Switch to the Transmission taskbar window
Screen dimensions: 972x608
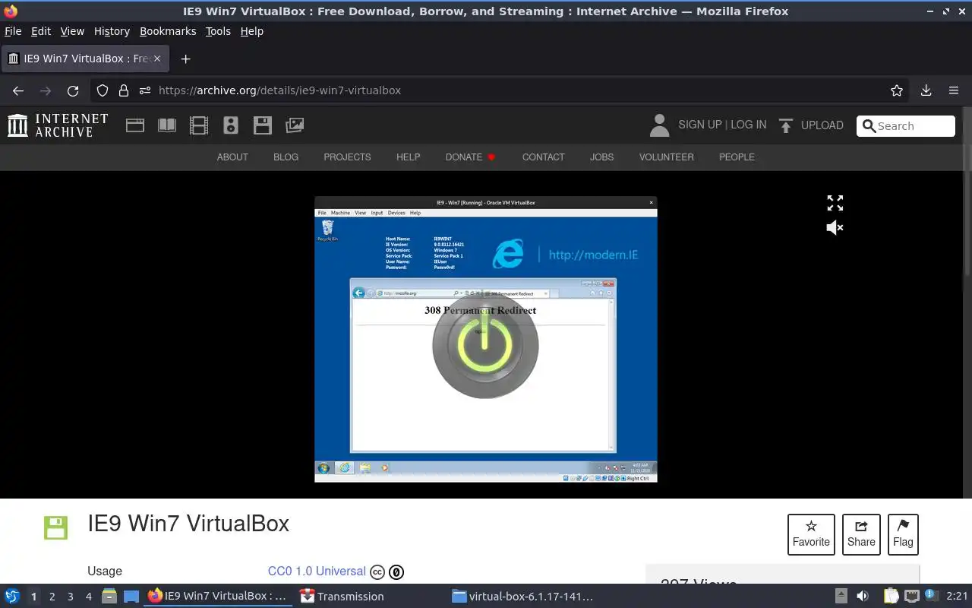click(x=342, y=597)
